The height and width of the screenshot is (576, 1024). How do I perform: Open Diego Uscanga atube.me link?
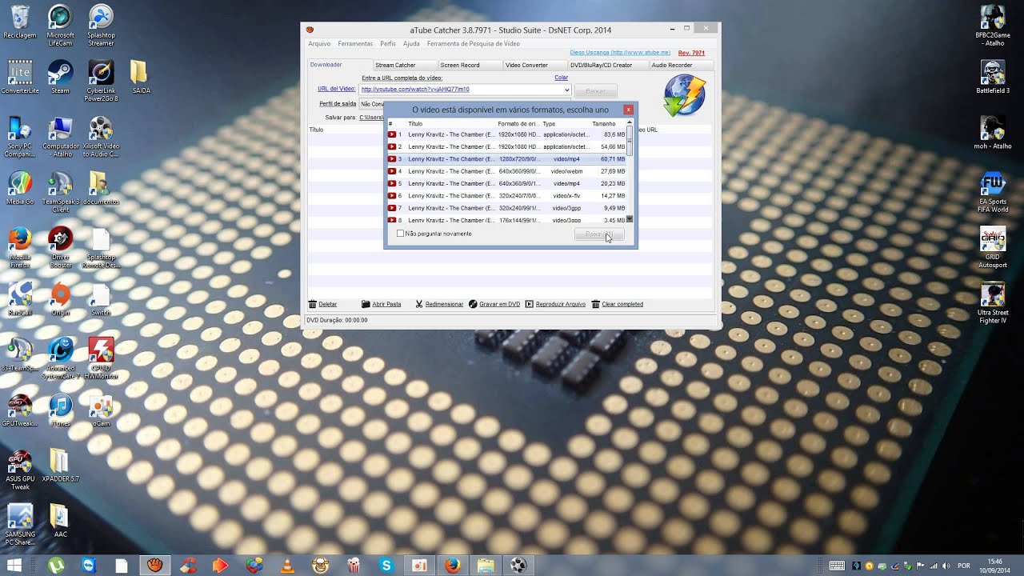pos(620,53)
